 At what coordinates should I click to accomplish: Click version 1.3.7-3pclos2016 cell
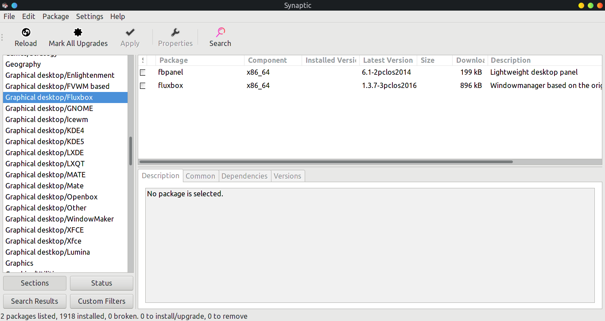[x=389, y=85]
